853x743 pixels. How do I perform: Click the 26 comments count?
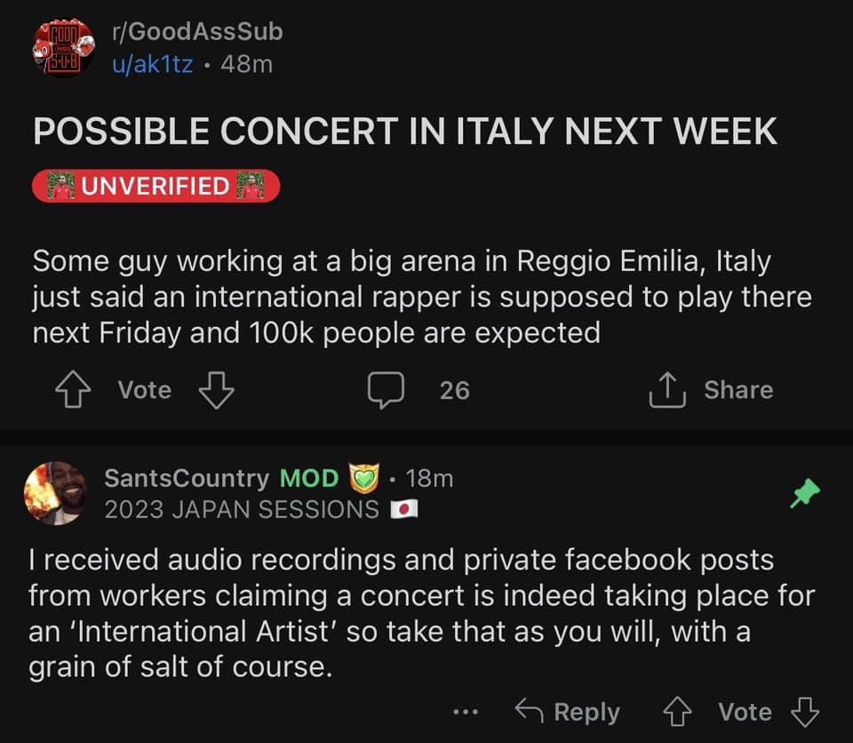click(x=455, y=390)
